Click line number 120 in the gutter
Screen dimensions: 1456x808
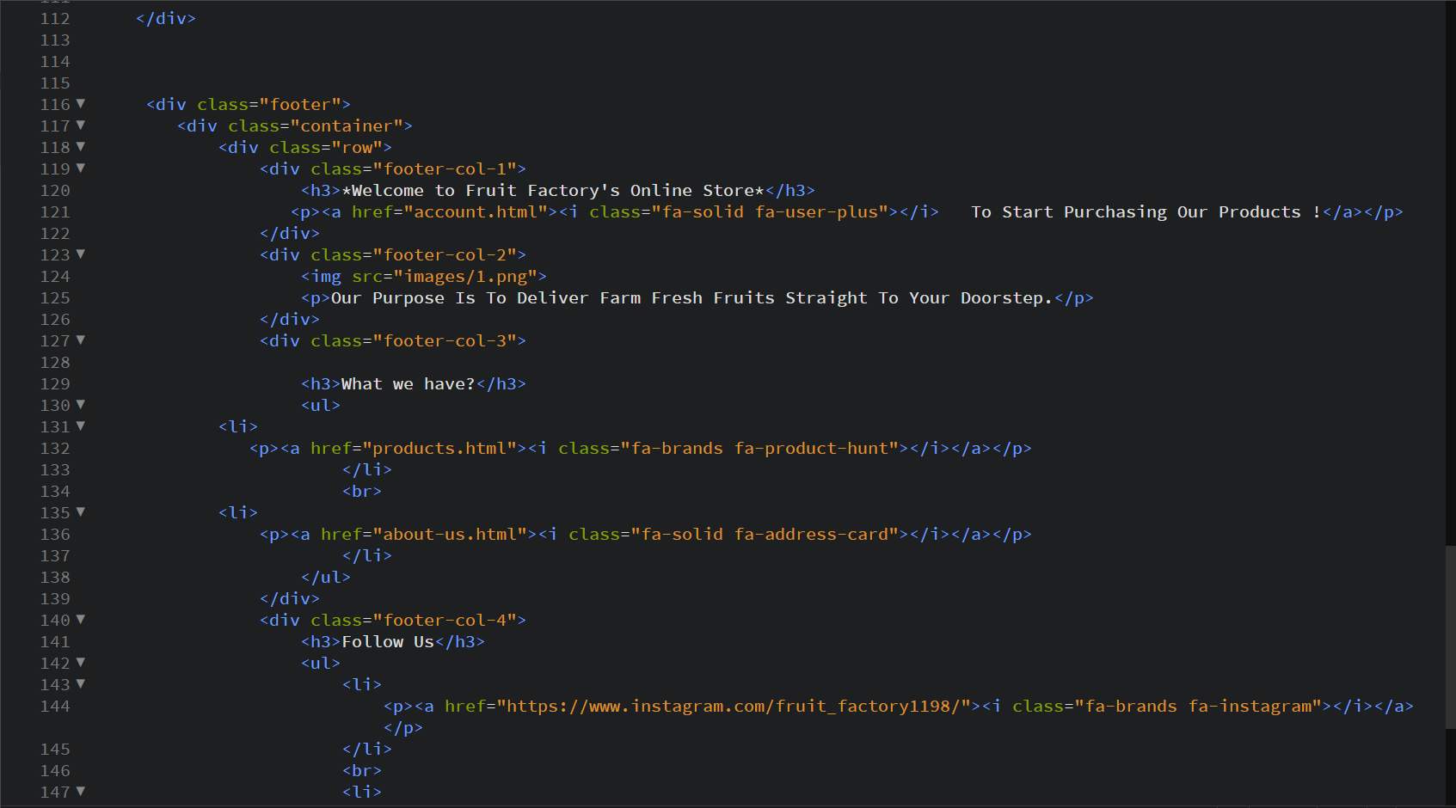click(x=54, y=190)
